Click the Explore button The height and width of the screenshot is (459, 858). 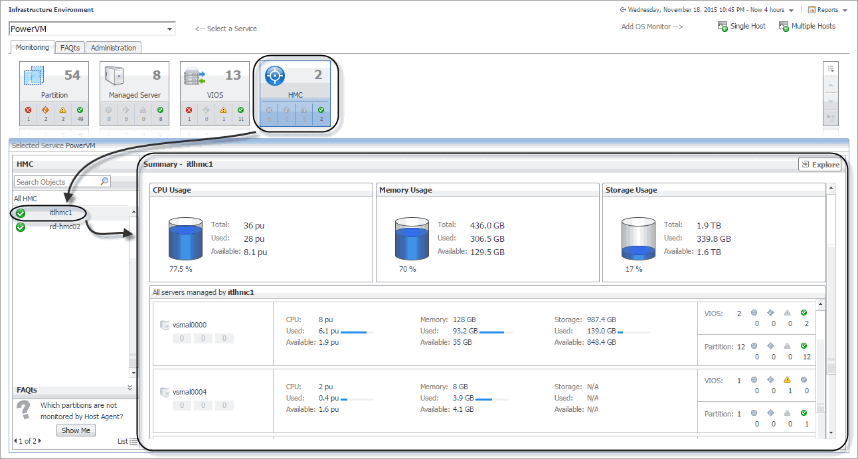(x=820, y=165)
